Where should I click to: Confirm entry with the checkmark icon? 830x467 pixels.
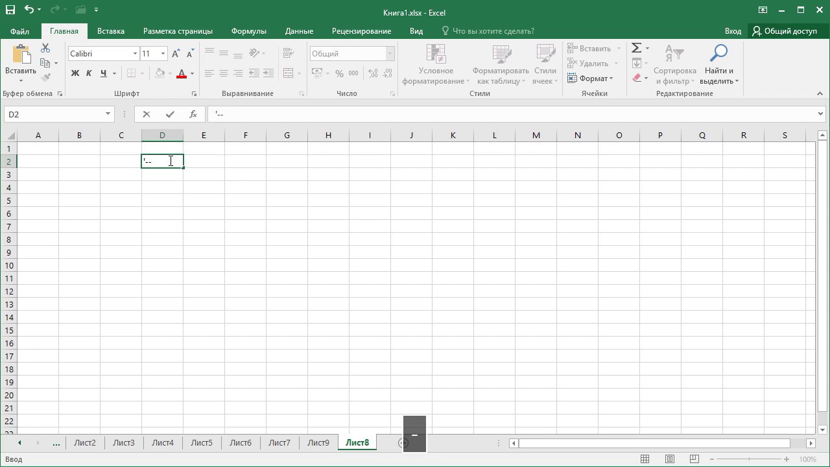coord(170,114)
